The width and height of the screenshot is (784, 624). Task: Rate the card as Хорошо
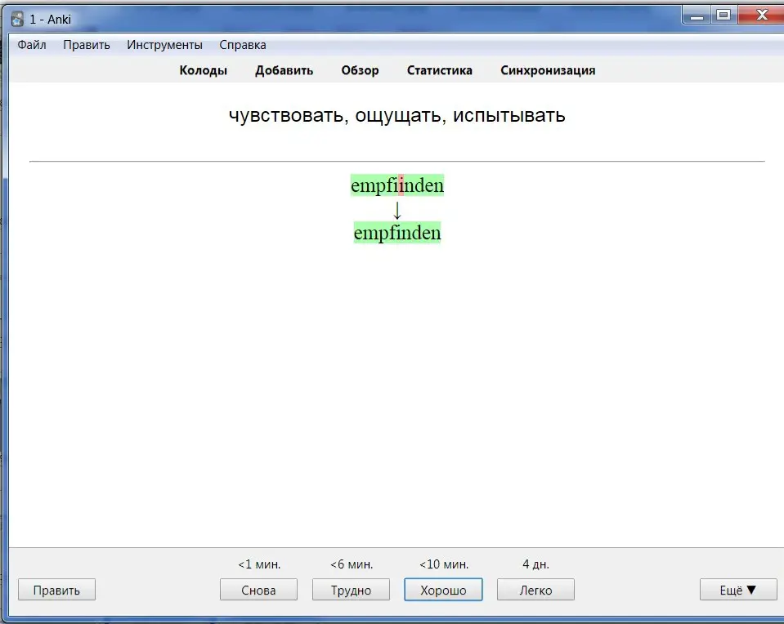[x=443, y=590]
